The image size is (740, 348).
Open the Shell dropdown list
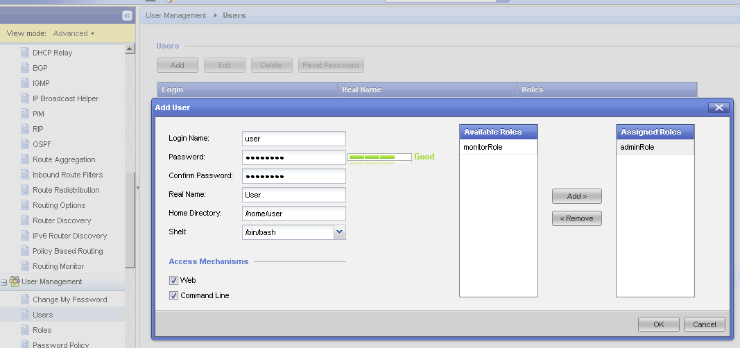pos(340,232)
